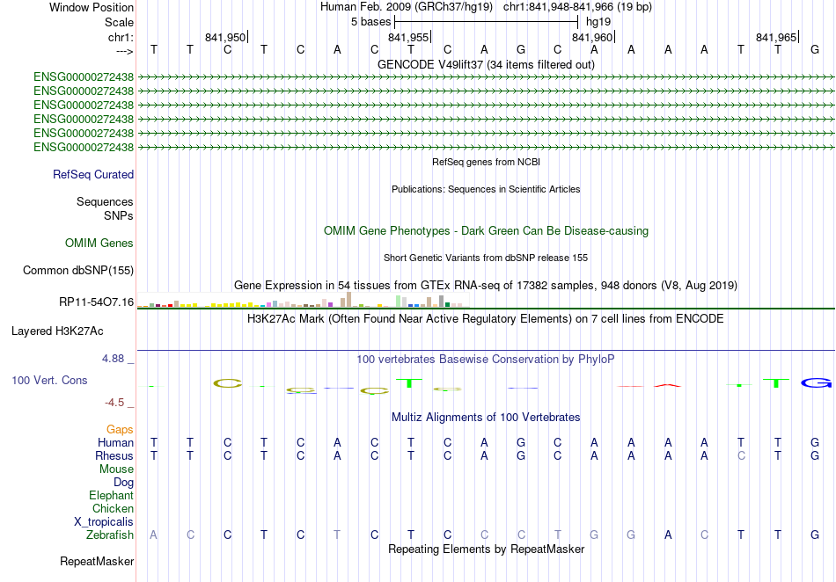Click the 4.88 PhyloP maximum value
The image size is (836, 582).
point(113,359)
